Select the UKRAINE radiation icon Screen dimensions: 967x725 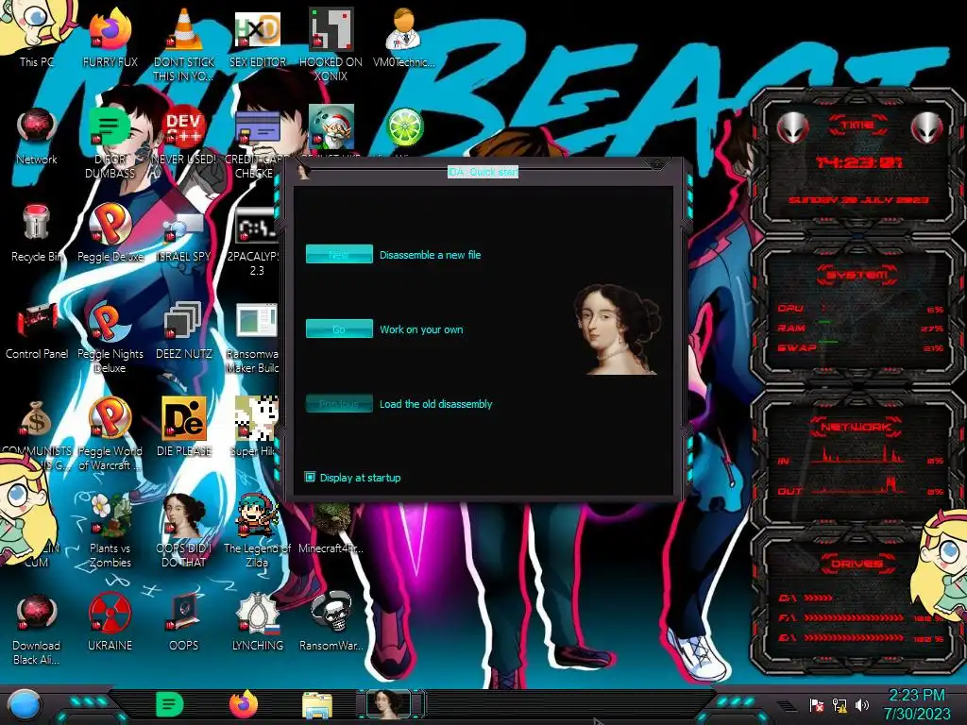click(110, 621)
